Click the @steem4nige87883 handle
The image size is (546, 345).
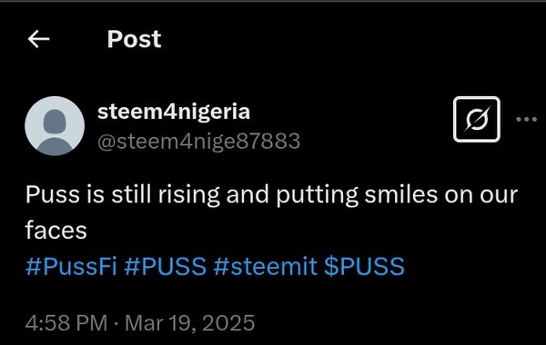coord(198,142)
